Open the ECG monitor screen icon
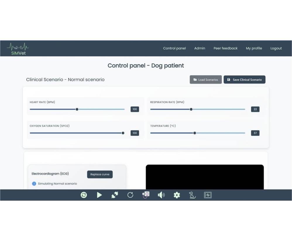 [x=208, y=195]
